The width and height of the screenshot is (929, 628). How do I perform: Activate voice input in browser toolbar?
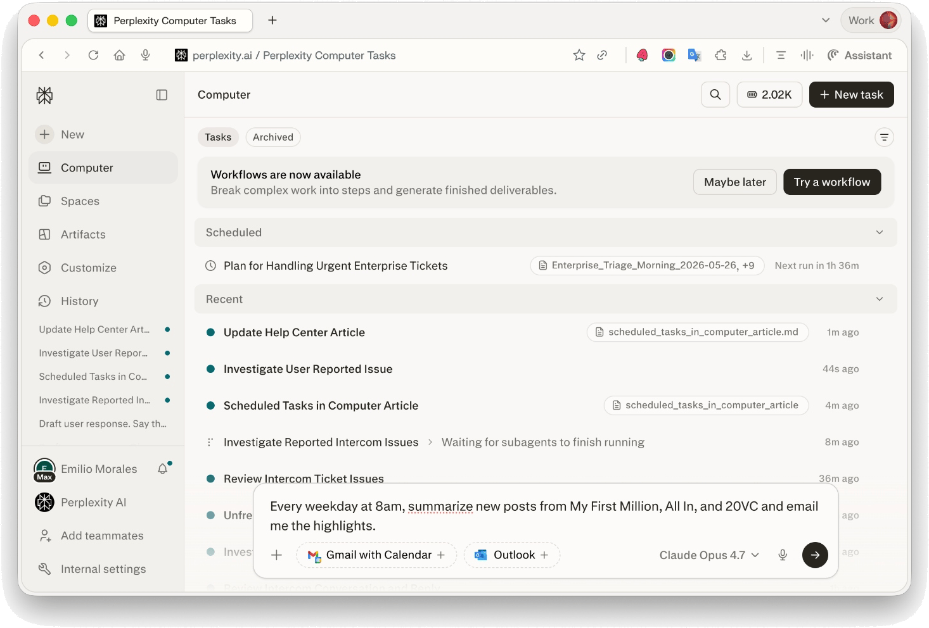145,55
